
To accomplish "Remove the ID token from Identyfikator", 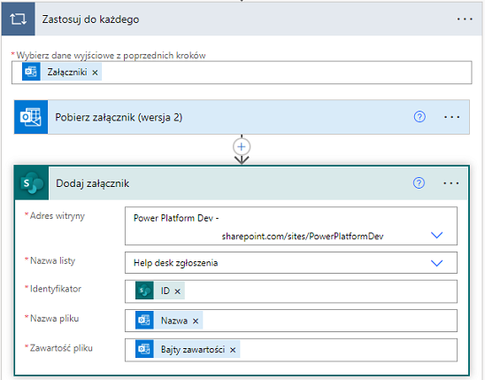I will [x=177, y=291].
